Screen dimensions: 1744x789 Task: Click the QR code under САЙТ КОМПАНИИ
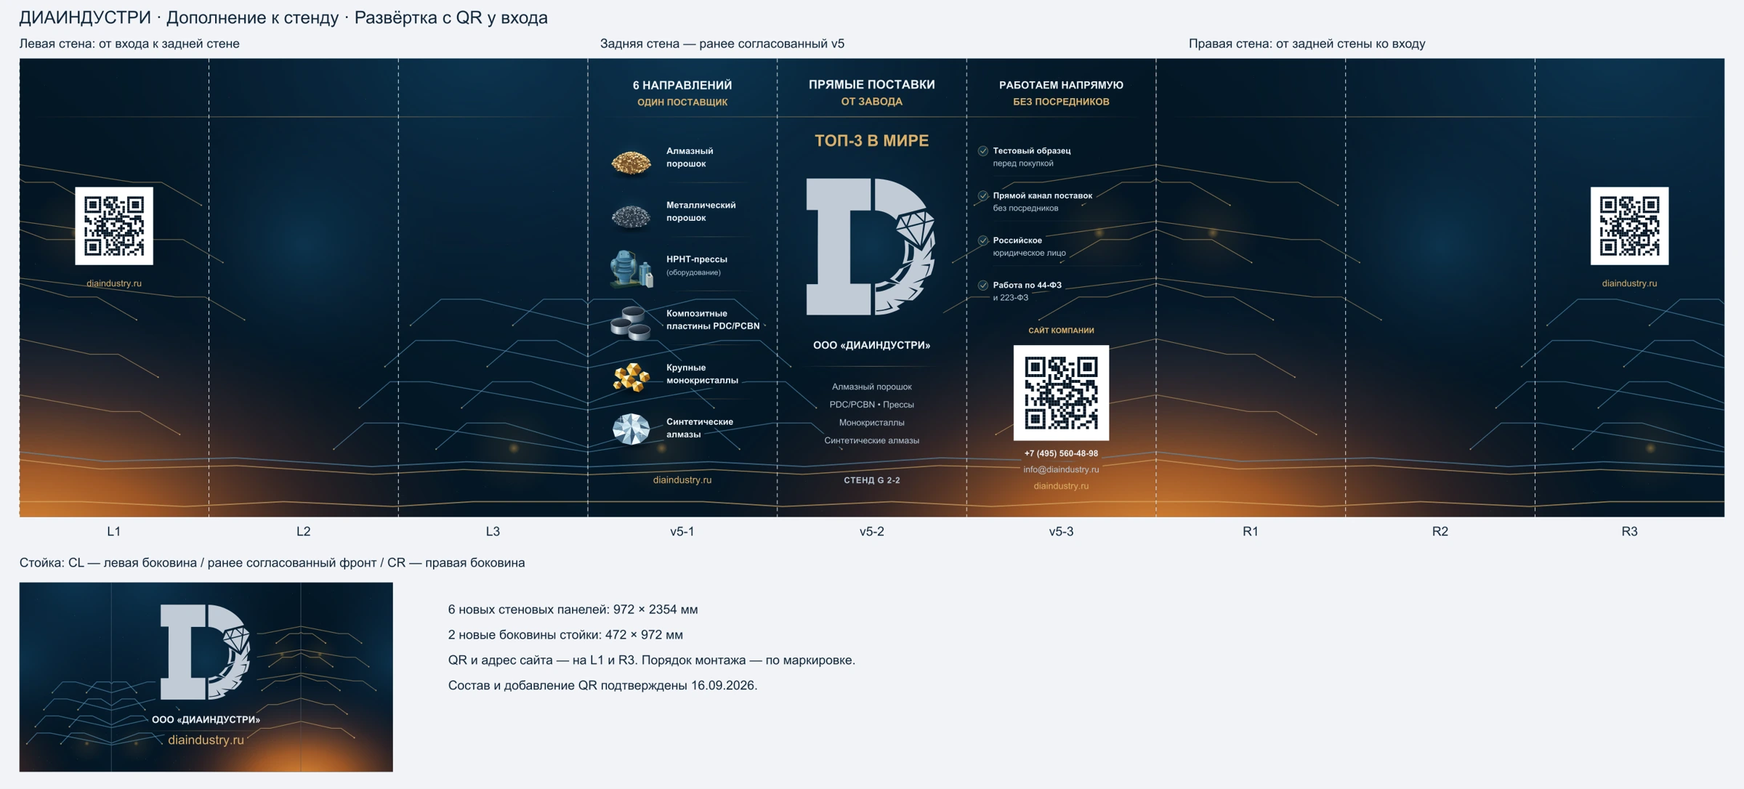coord(1061,392)
